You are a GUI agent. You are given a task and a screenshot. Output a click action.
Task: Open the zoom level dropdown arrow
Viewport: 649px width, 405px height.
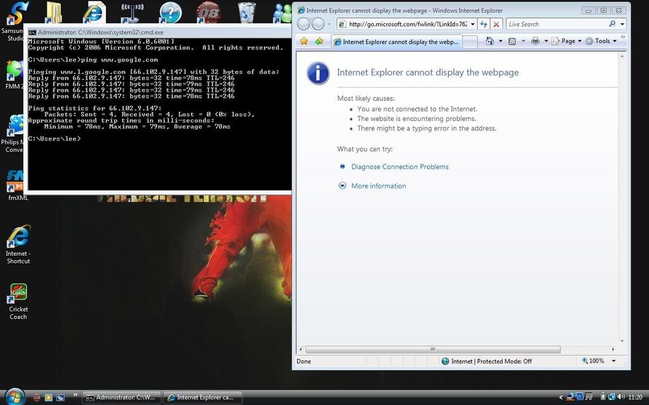(614, 361)
